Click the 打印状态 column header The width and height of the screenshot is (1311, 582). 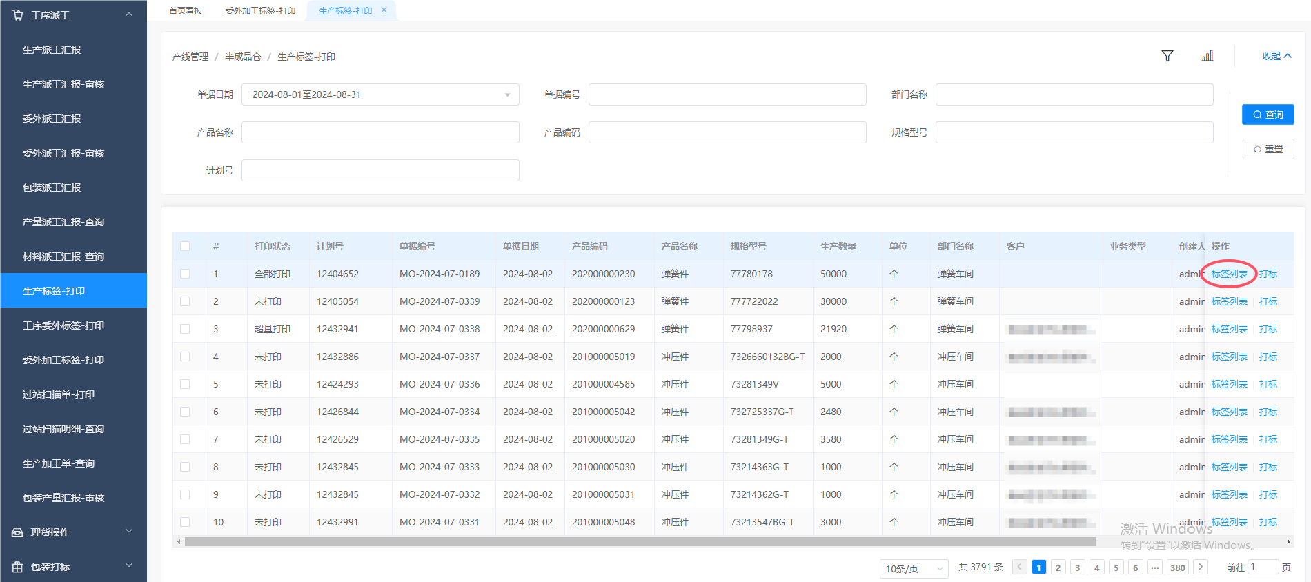pyautogui.click(x=273, y=246)
